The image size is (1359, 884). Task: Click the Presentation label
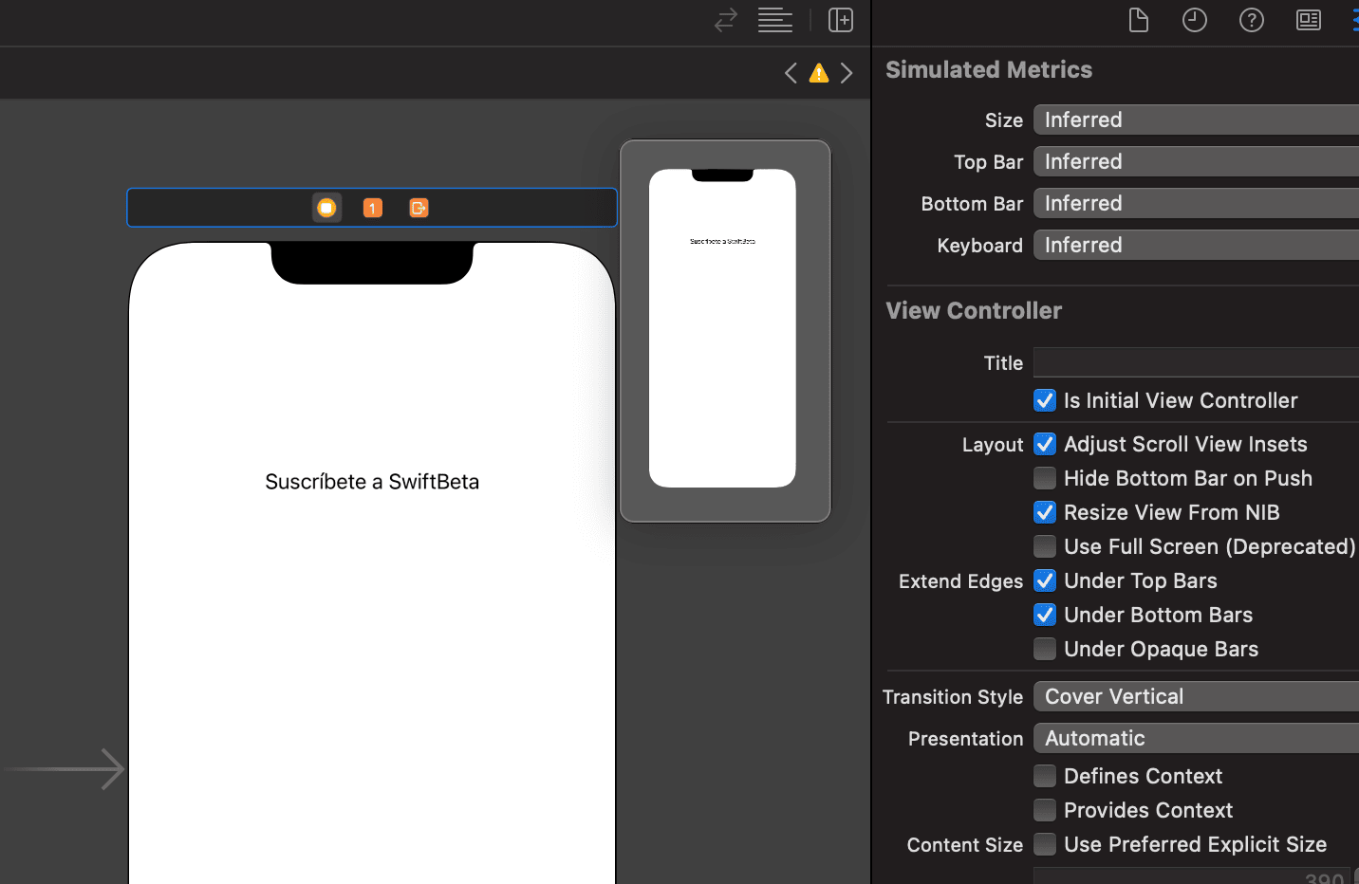click(x=965, y=739)
